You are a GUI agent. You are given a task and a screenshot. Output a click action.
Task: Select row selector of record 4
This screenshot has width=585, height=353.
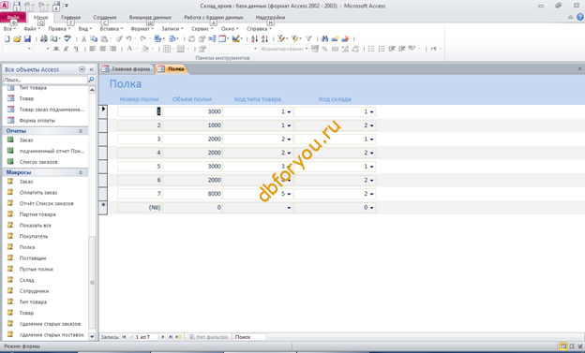pos(103,153)
